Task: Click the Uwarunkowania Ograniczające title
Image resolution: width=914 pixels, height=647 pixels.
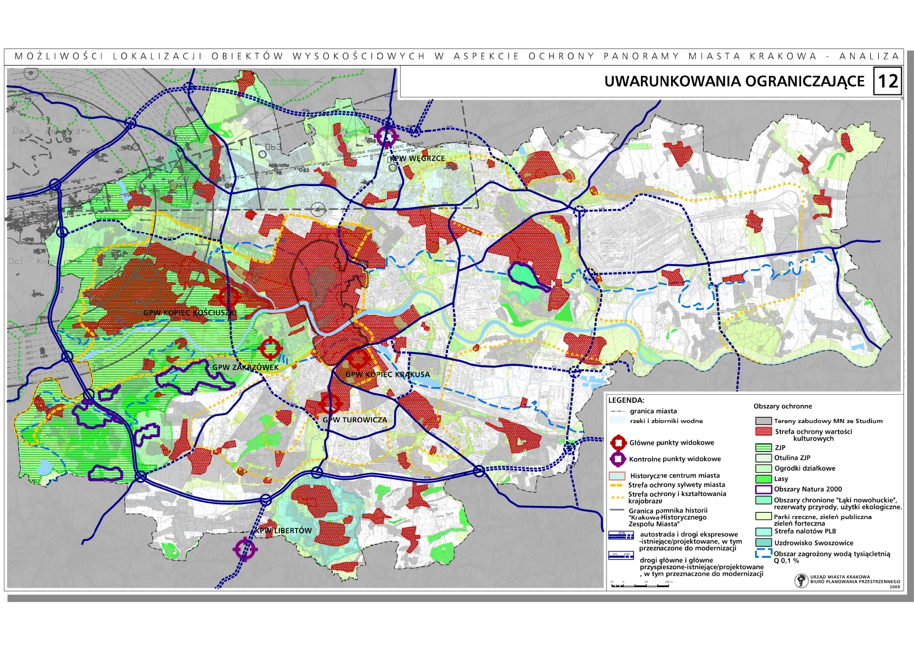Action: coord(734,82)
